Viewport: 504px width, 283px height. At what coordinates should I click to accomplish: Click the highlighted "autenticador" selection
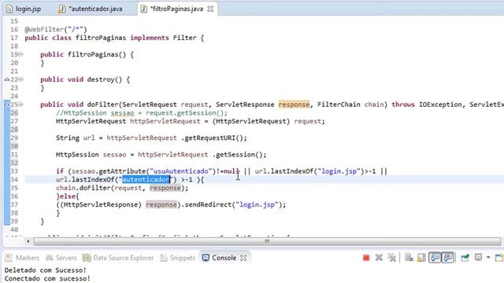pyautogui.click(x=146, y=179)
